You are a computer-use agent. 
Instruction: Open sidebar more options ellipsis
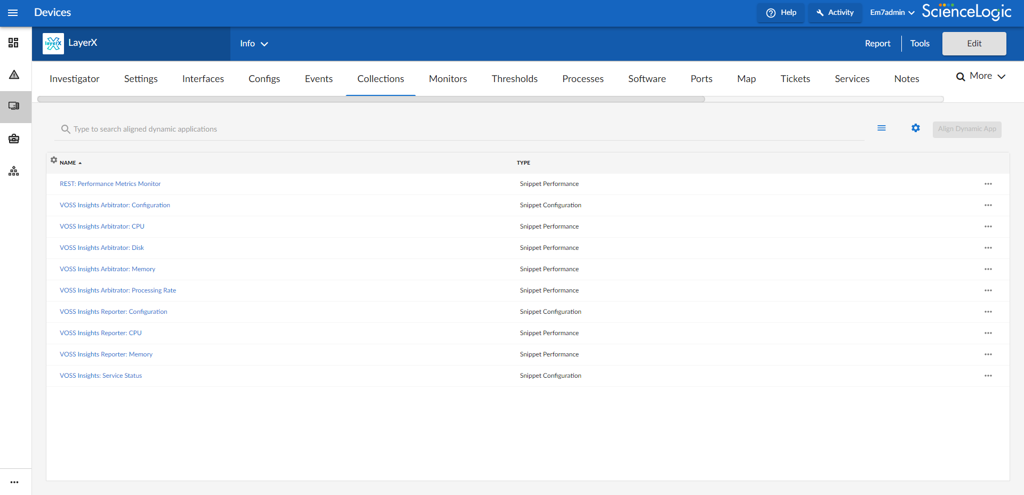[14, 482]
